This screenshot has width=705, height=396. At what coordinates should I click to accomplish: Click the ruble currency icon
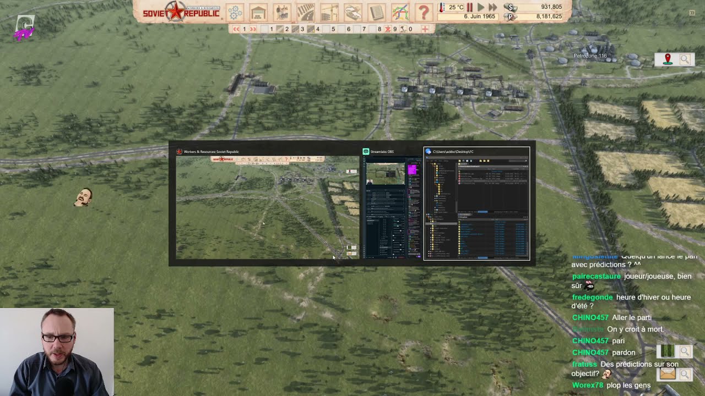[511, 17]
